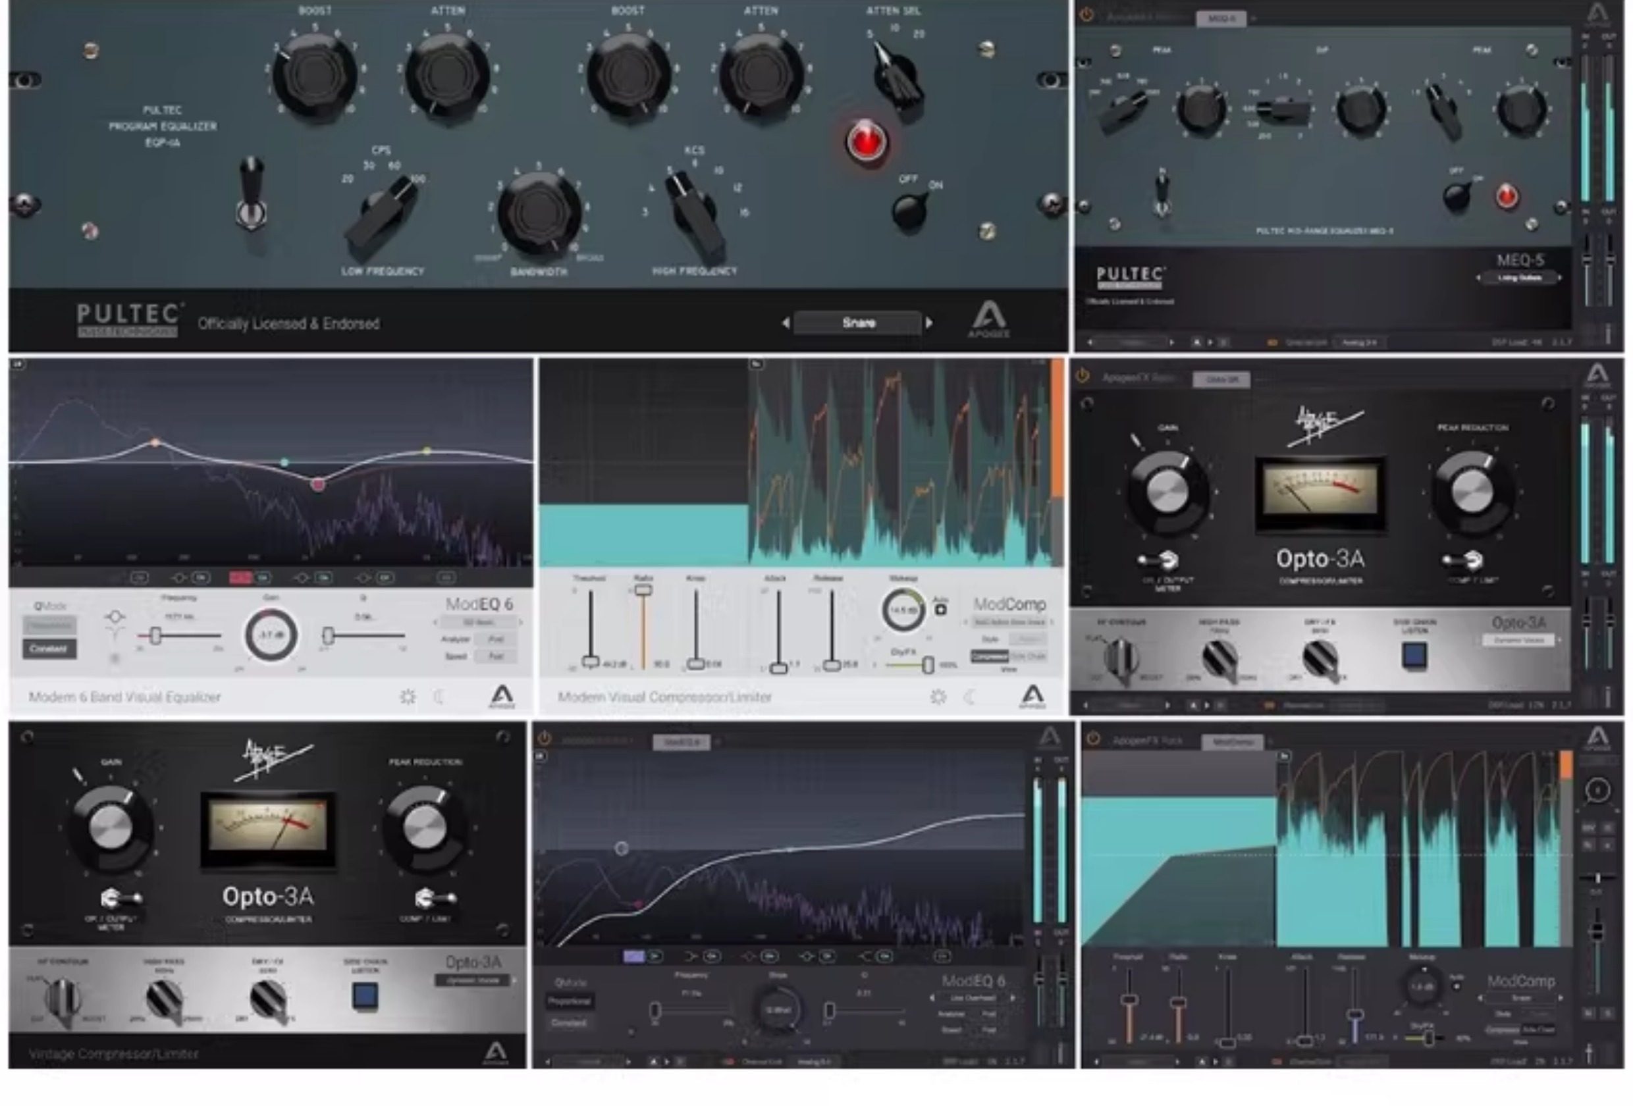Open the preset selector on the Vintage Compressor/Limiter Opto-3A
Screen dimensions: 1633x1106
[x=472, y=980]
